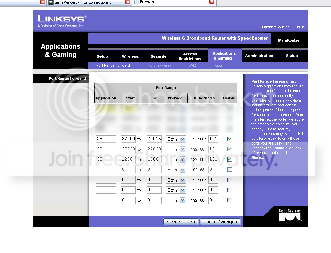
Task: Click the 'Protocol' column header
Action: [x=176, y=98]
